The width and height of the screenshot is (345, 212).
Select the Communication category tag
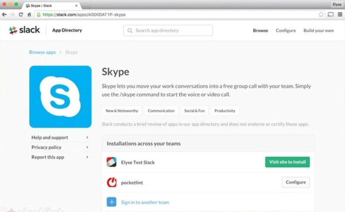click(161, 111)
